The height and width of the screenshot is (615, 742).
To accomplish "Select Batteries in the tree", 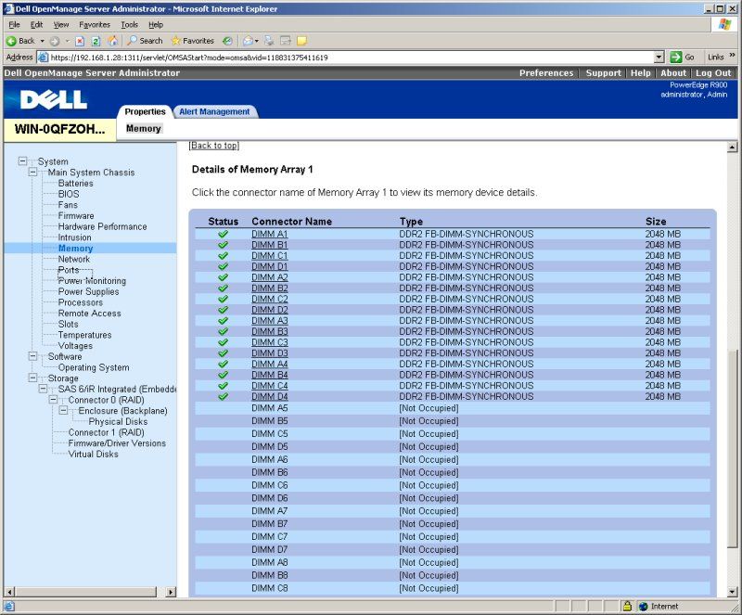I will (x=76, y=184).
